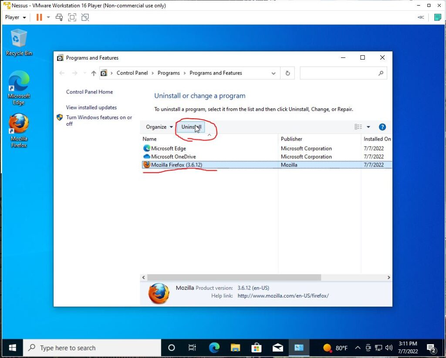
Task: Click the search magnifier icon
Action: [x=381, y=74]
